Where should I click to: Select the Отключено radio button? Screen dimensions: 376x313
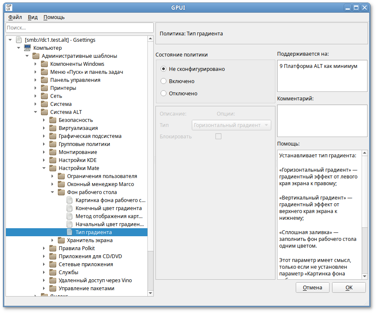[x=163, y=93]
